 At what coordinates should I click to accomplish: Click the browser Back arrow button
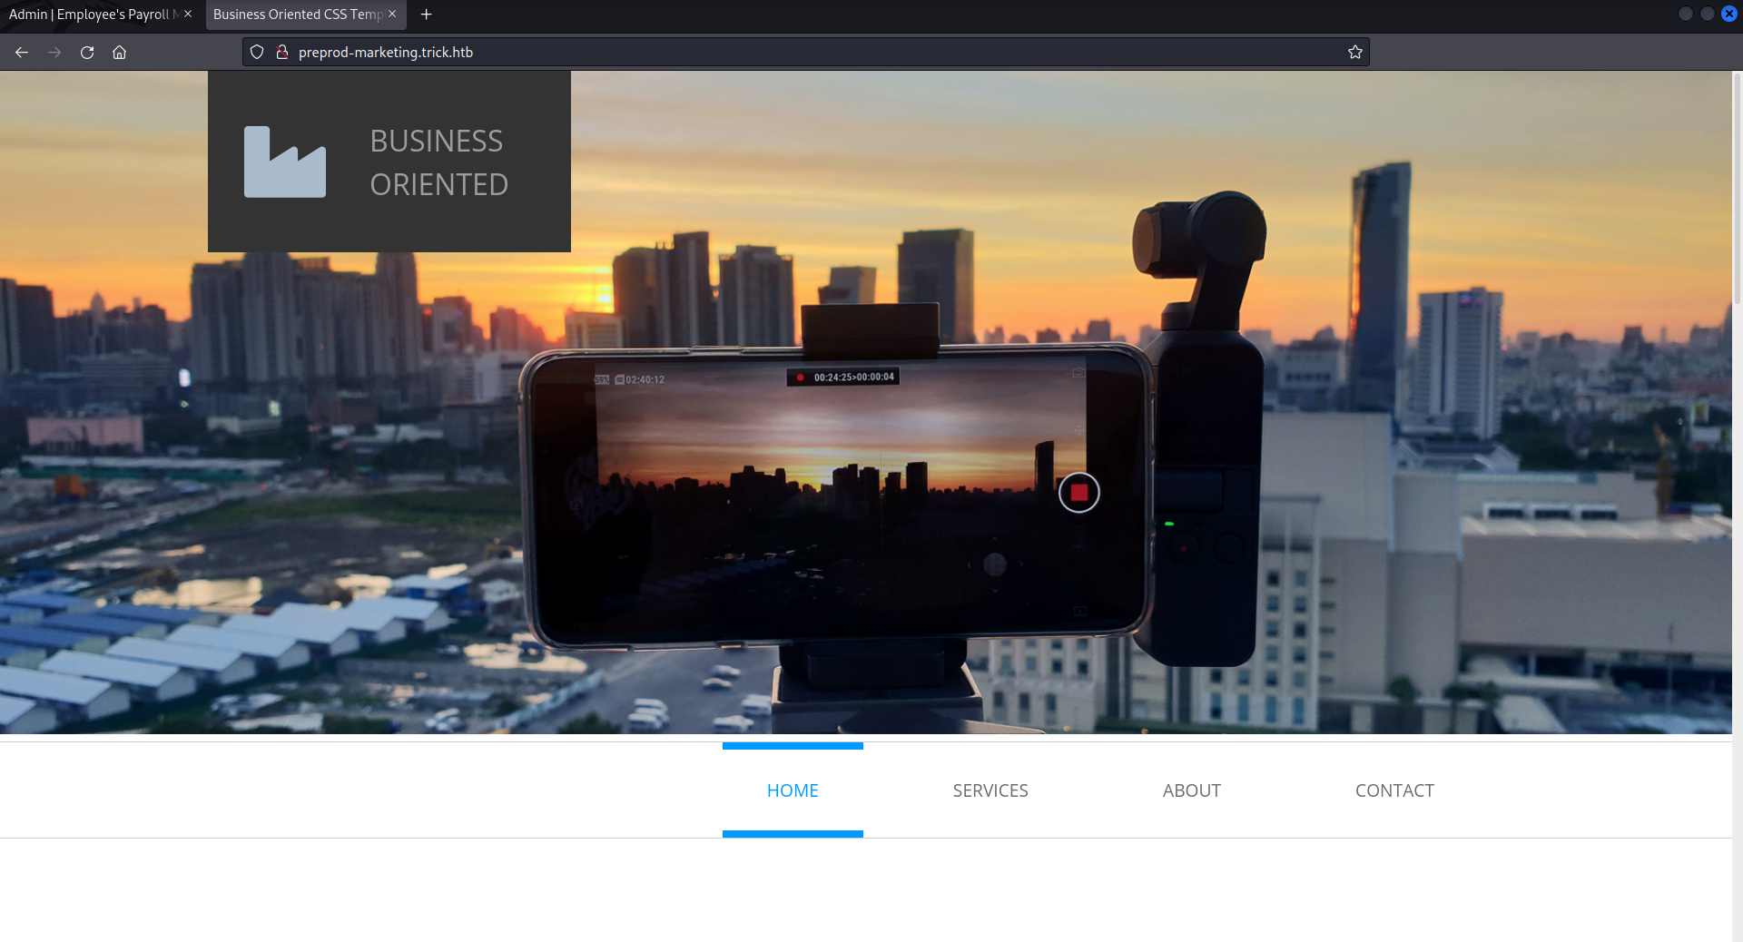(x=22, y=53)
